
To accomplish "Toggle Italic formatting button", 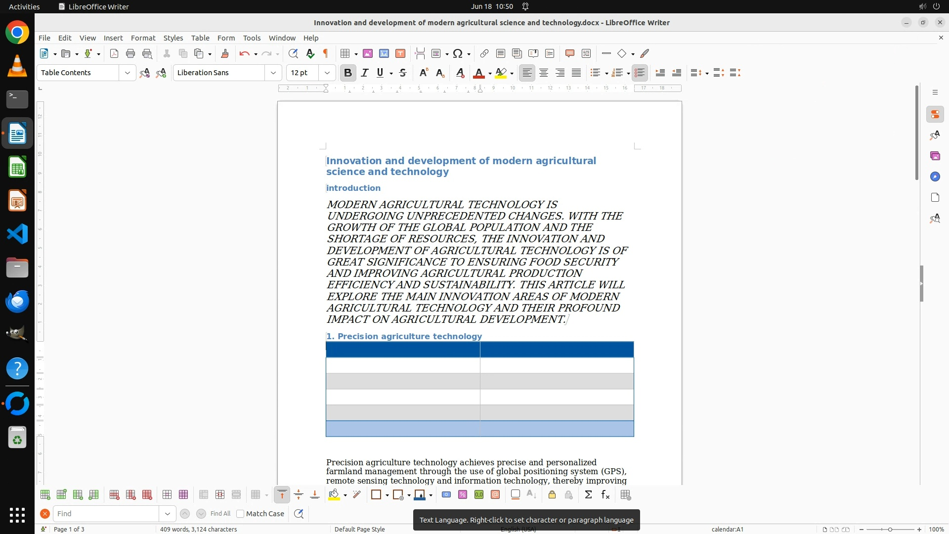I will pos(364,73).
